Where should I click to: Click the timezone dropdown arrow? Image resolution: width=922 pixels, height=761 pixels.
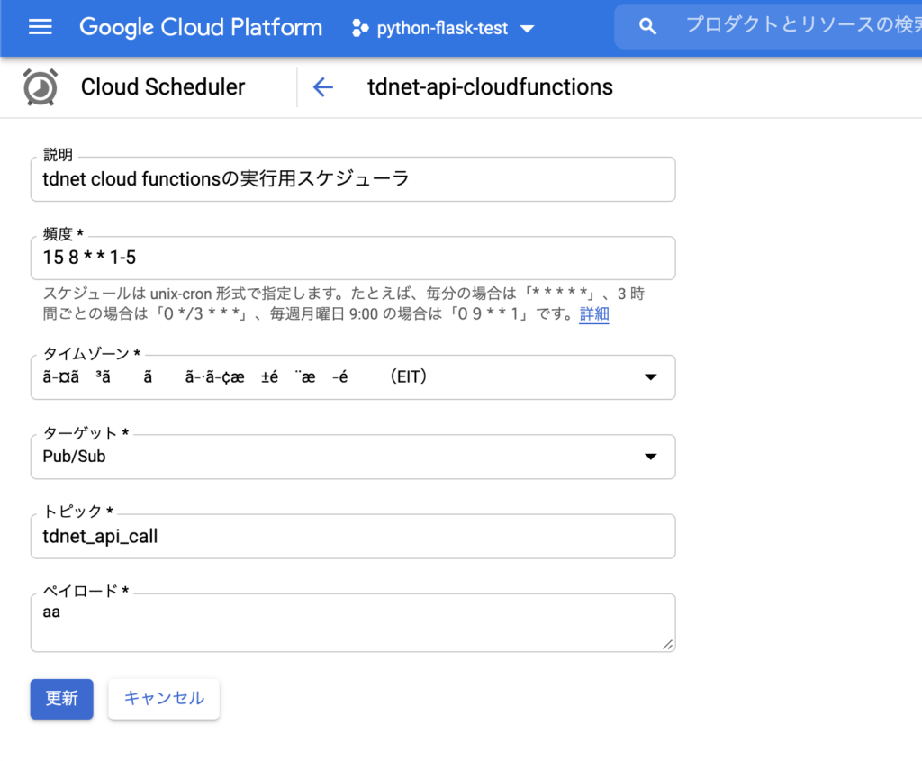(x=650, y=377)
